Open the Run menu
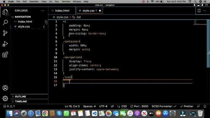This screenshot has height=118, width=210. pos(57,1)
